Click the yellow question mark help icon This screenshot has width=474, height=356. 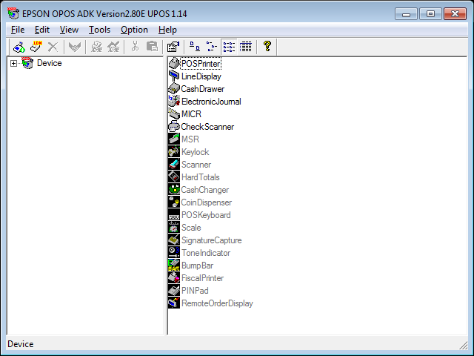(x=267, y=46)
